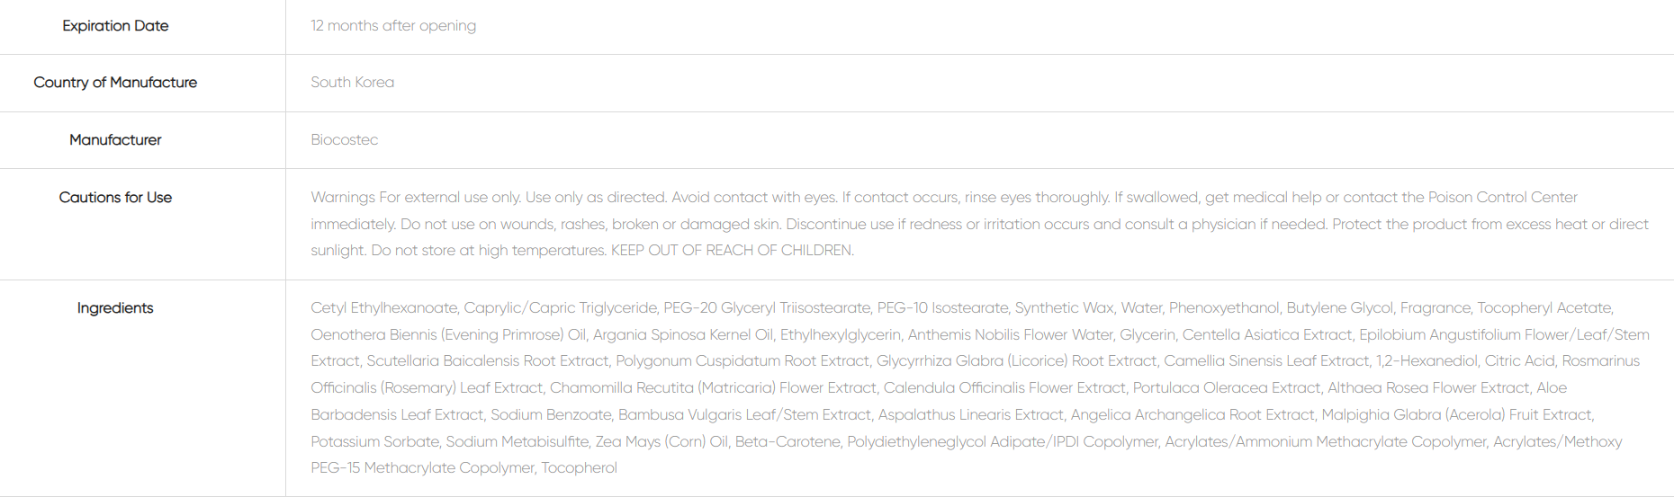Click the KEEP OUT OF REACH OF CHILDREN text
Viewport: 1674px width, 497px height.
733,251
